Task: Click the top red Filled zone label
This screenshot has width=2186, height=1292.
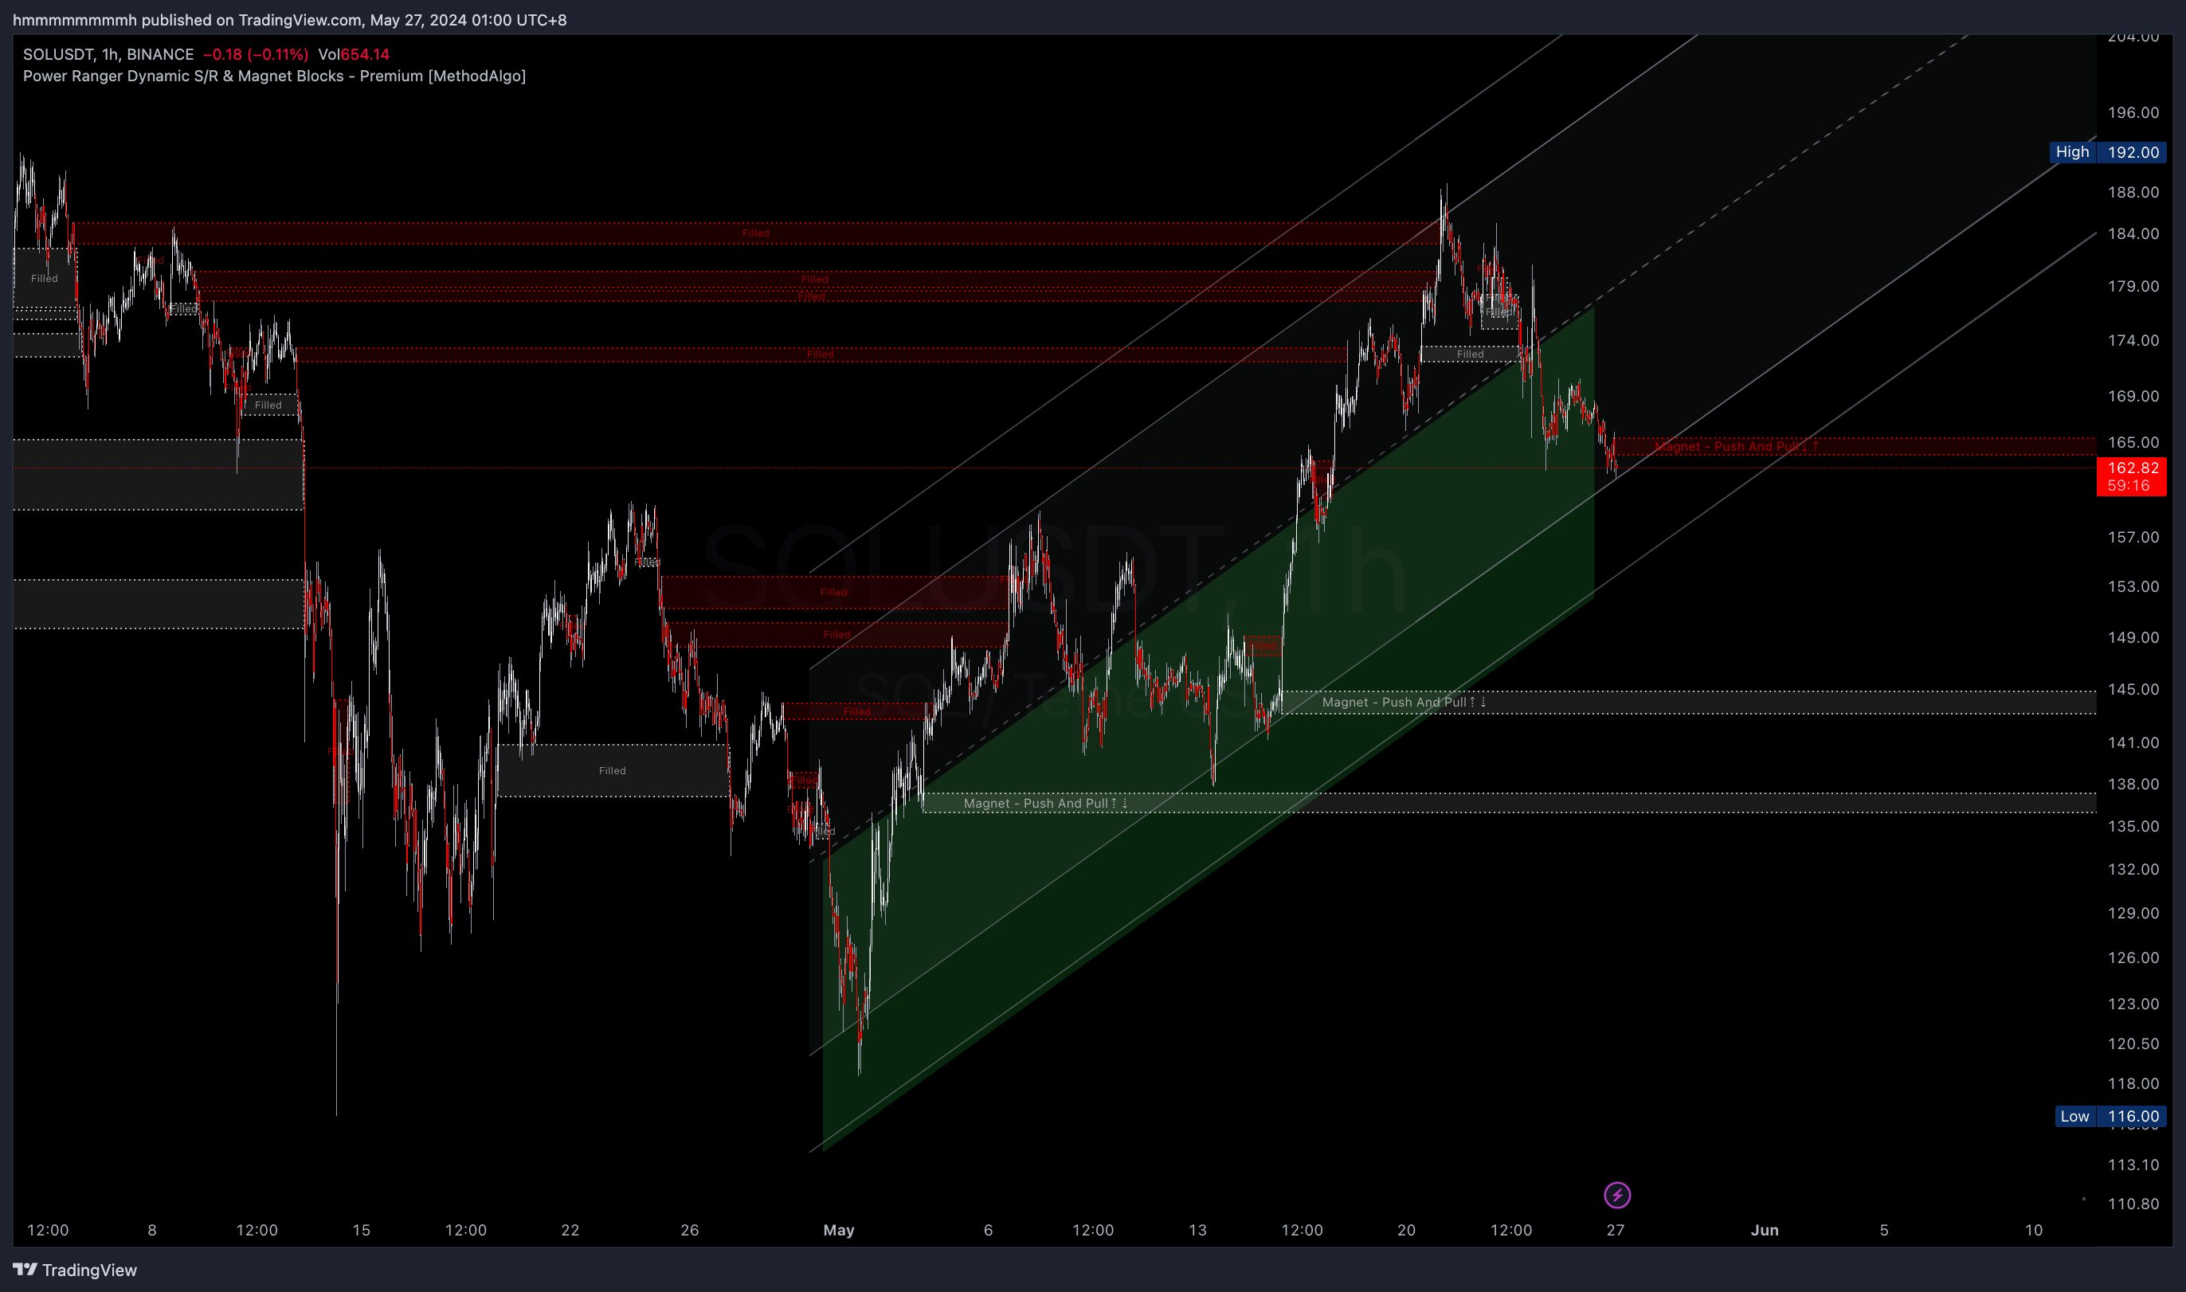Action: click(x=754, y=233)
